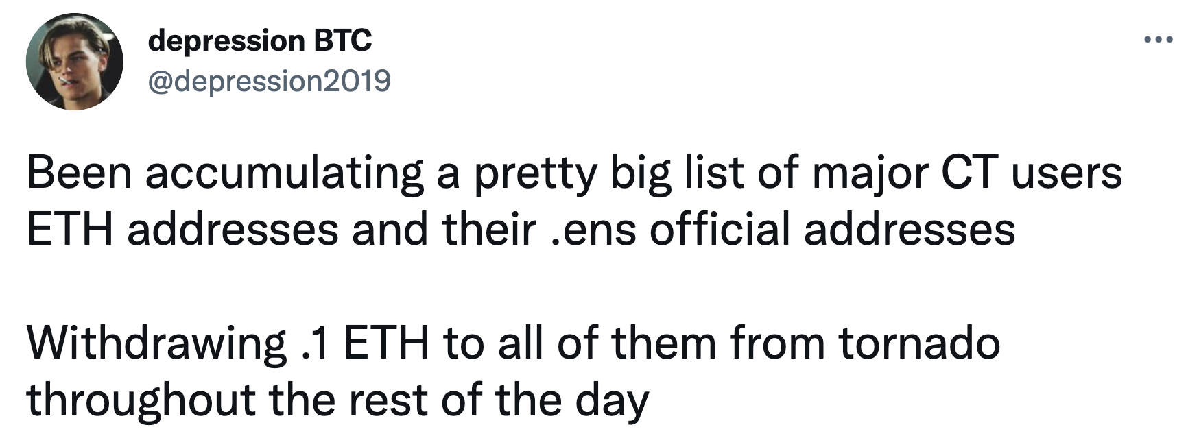Screen dimensions: 1199x436
Task: Click the phrase major CT users
Action: 968,173
